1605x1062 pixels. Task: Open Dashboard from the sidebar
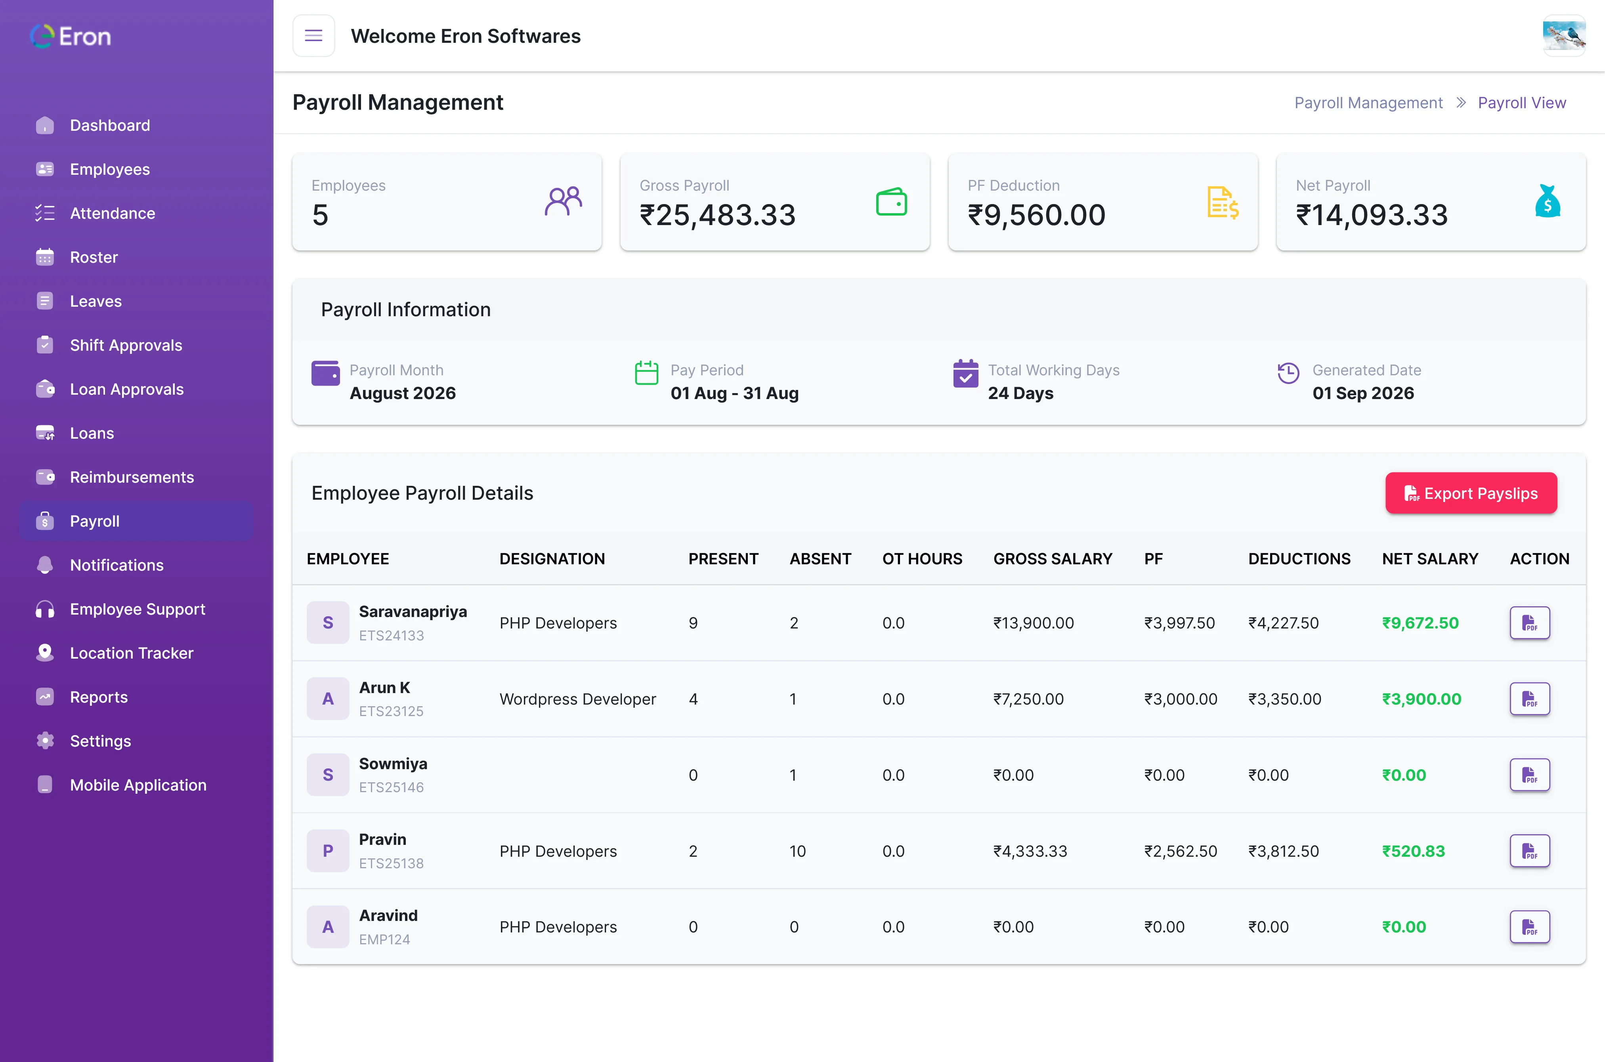click(136, 125)
